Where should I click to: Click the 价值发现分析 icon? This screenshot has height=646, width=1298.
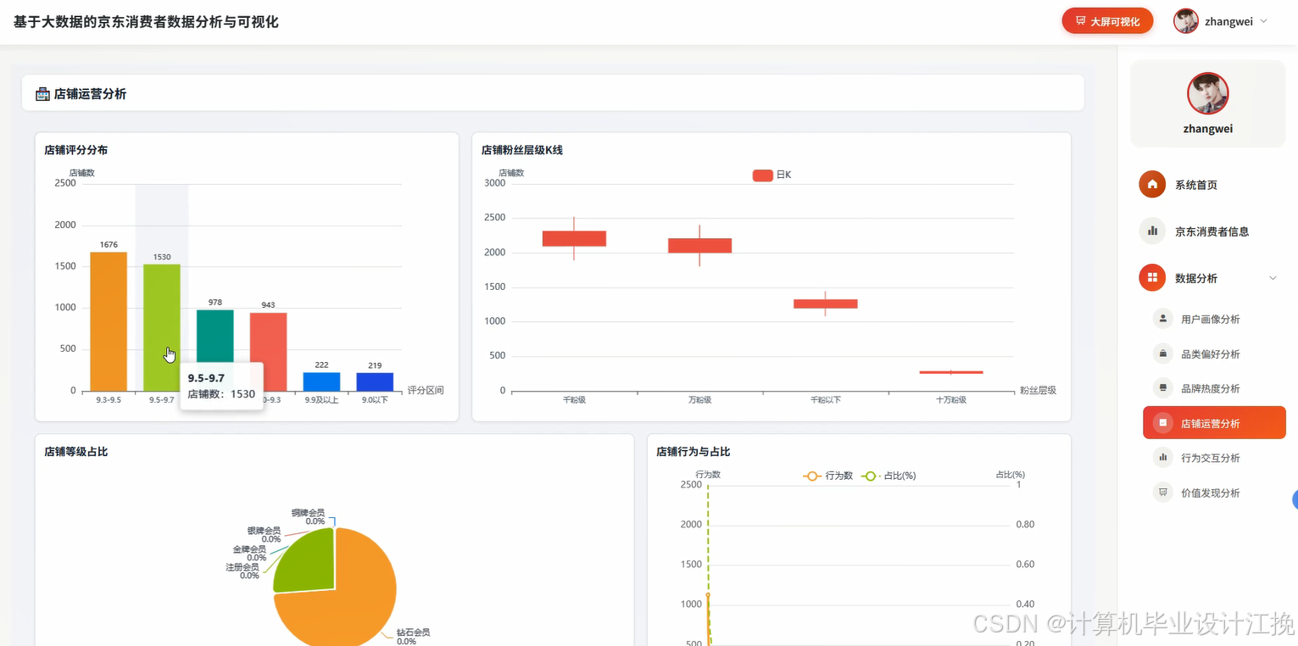pos(1163,493)
